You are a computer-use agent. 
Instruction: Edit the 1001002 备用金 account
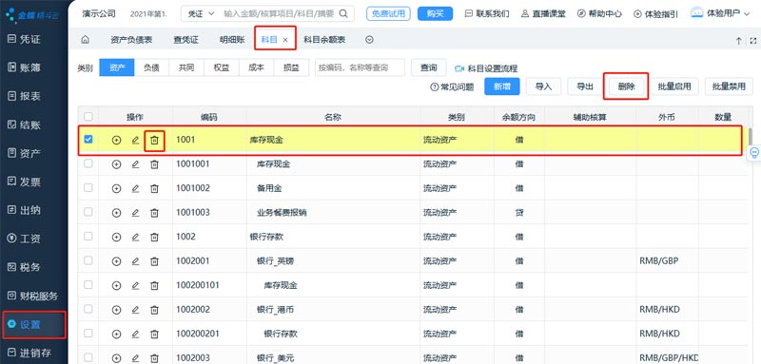click(135, 188)
